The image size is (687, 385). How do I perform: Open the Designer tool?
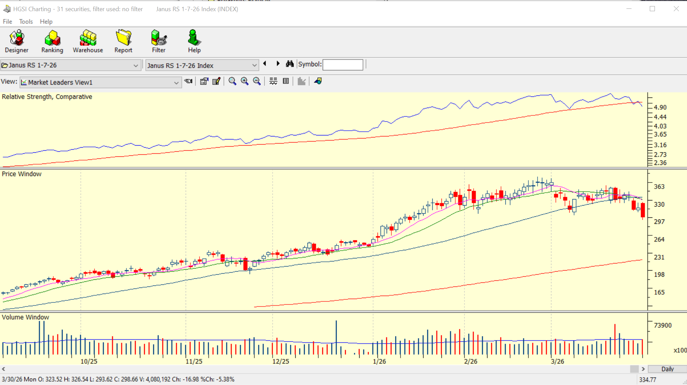[17, 41]
